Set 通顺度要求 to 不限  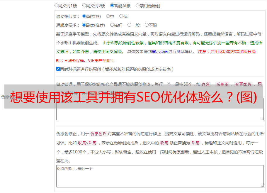(x=147, y=25)
